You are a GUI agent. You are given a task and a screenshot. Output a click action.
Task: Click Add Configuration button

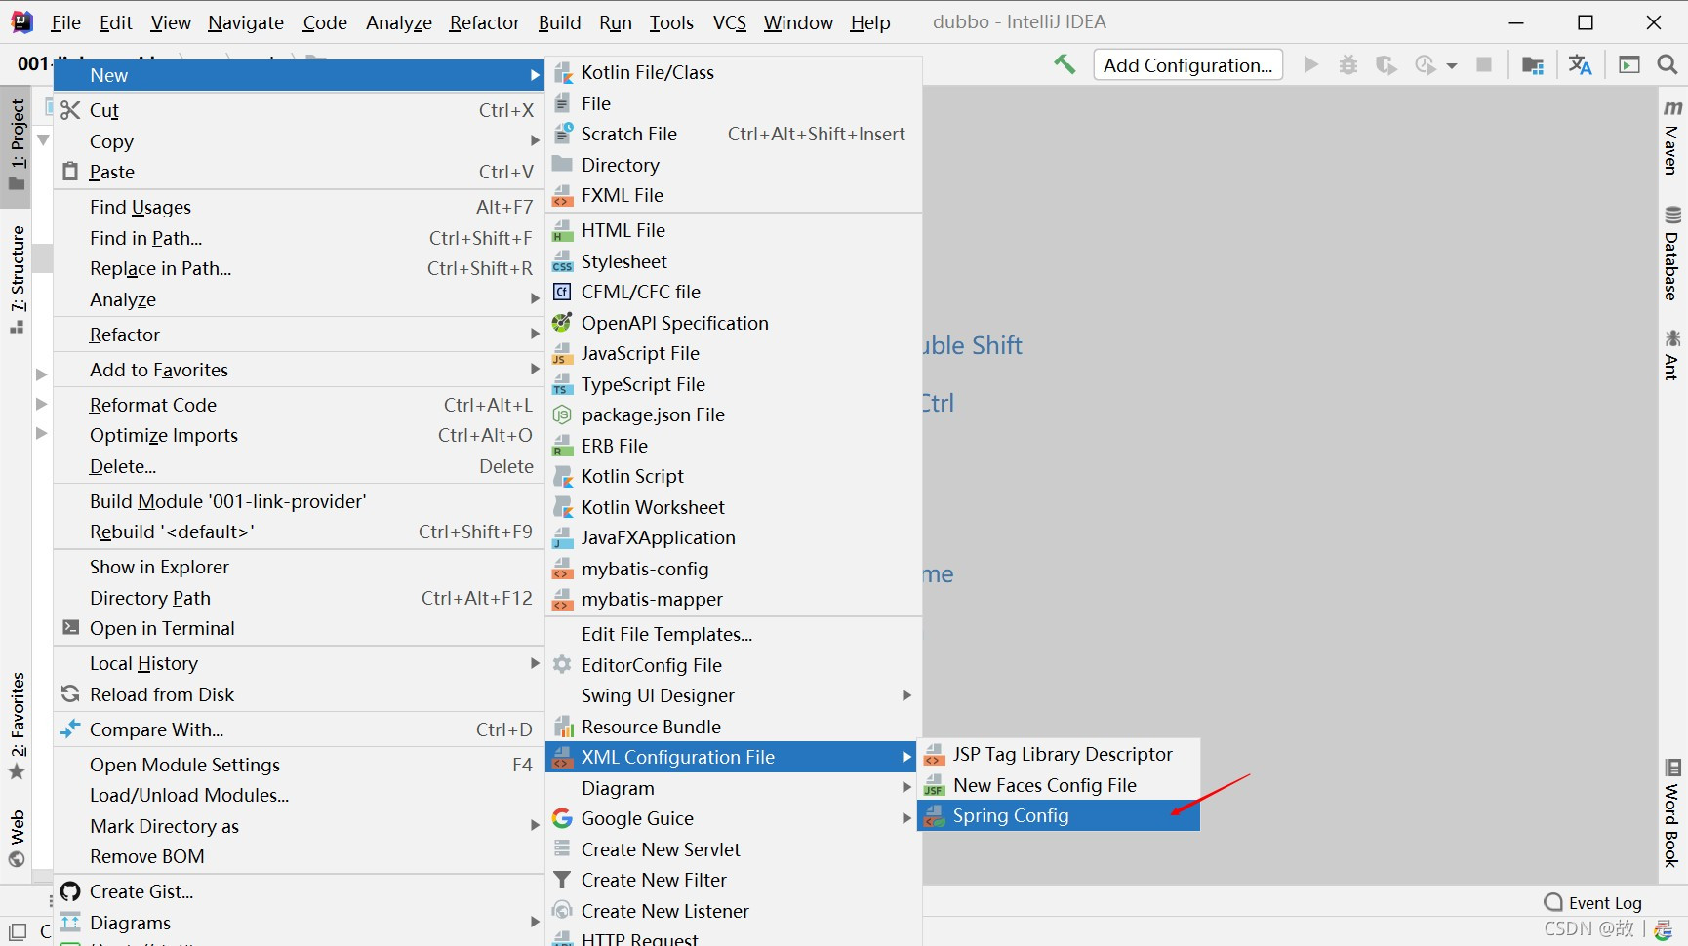[1187, 65]
